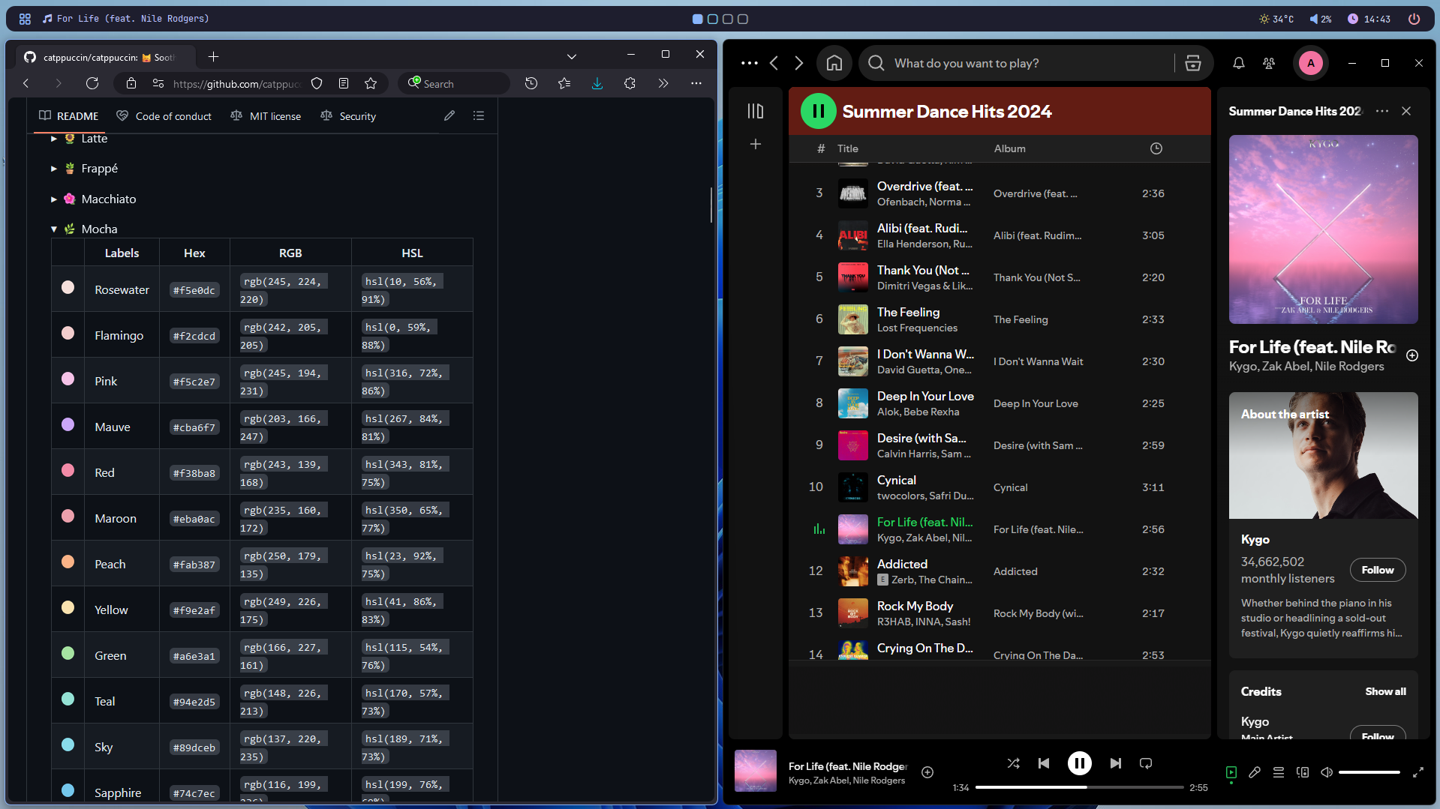Click the large green pause button beside playlist title

click(819, 111)
